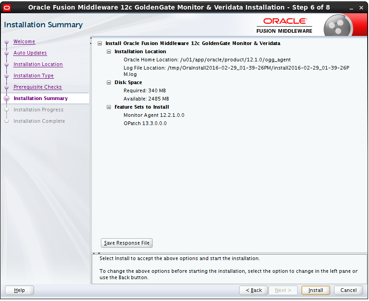This screenshot has height=301, width=369.
Task: Click the Oracle window menu icon
Action: pos(7,8)
